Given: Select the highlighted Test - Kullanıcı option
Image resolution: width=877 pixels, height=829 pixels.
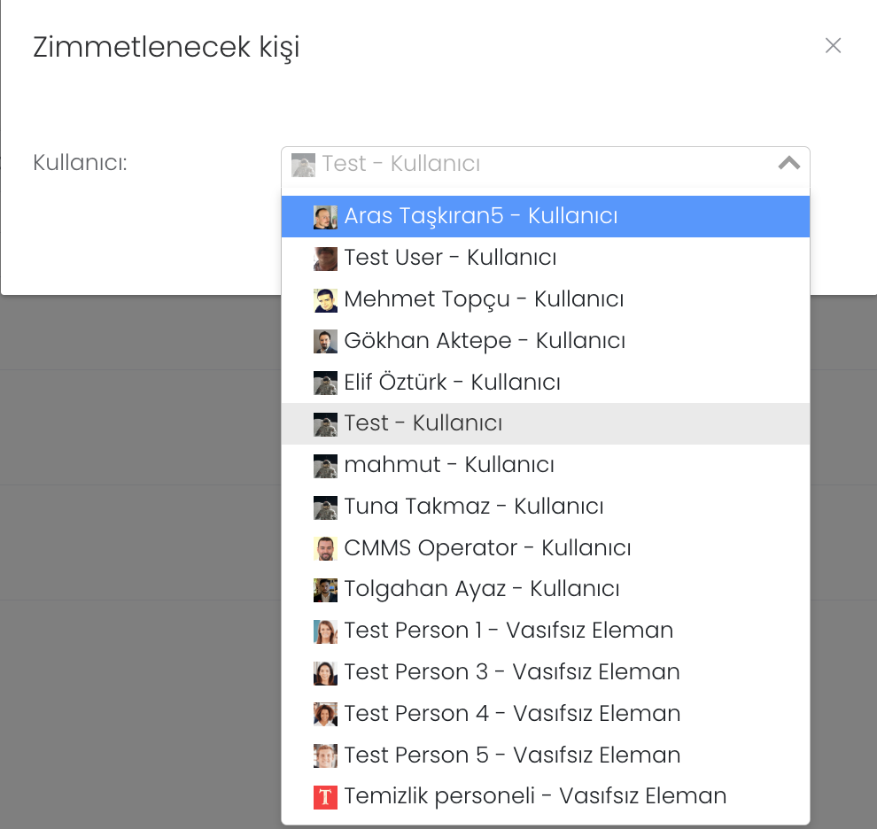Looking at the screenshot, I should click(x=423, y=423).
